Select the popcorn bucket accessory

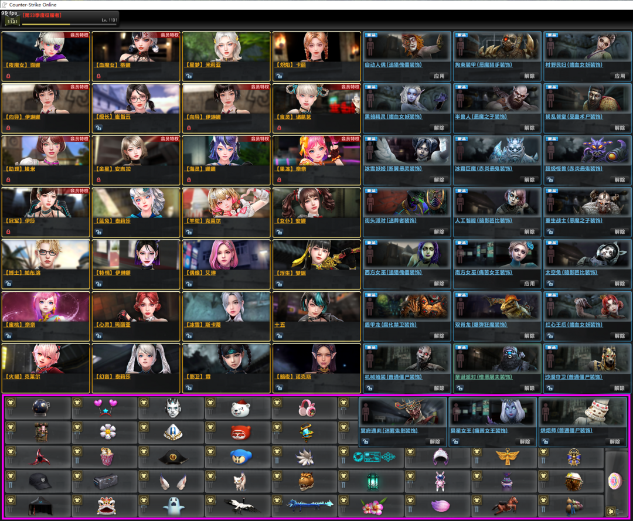point(107,457)
